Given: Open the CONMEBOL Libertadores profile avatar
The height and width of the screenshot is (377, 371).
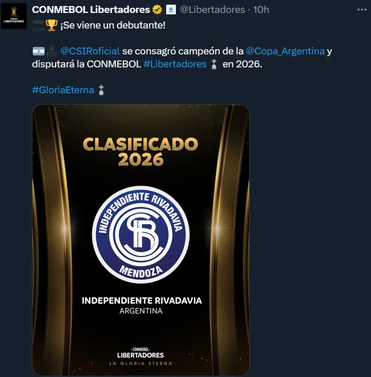Looking at the screenshot, I should (14, 16).
